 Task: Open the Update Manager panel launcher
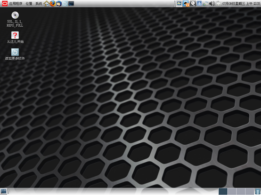tap(65, 3)
